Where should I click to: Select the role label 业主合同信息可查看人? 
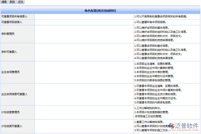click(14, 94)
